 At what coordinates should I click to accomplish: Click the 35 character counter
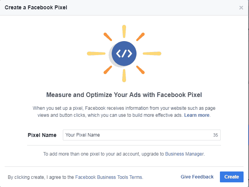click(216, 135)
